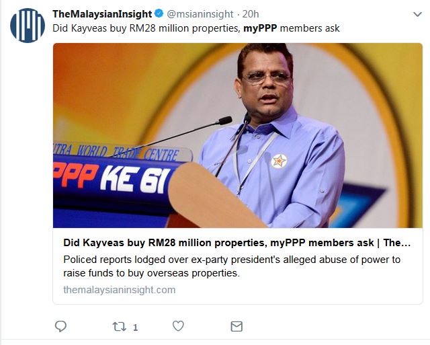Image resolution: width=430 pixels, height=345 pixels.
Task: Open TheMalaysianInsight profile avatar logo
Action: 28,26
